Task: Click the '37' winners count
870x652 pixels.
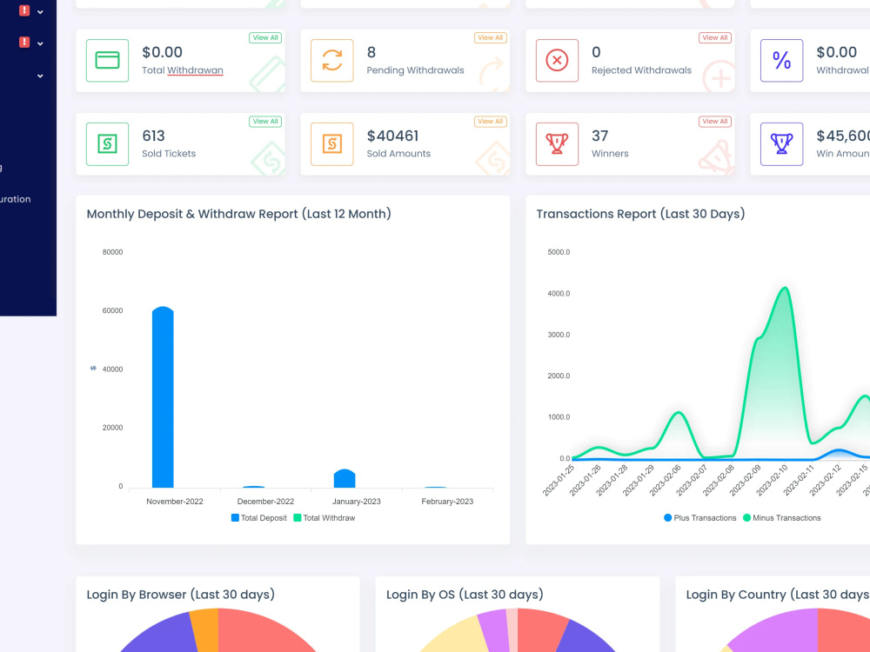Action: 599,136
